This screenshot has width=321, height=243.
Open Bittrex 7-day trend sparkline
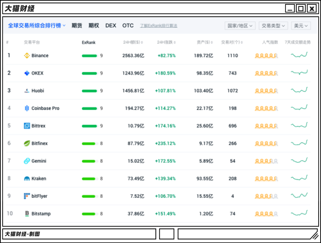(299, 125)
